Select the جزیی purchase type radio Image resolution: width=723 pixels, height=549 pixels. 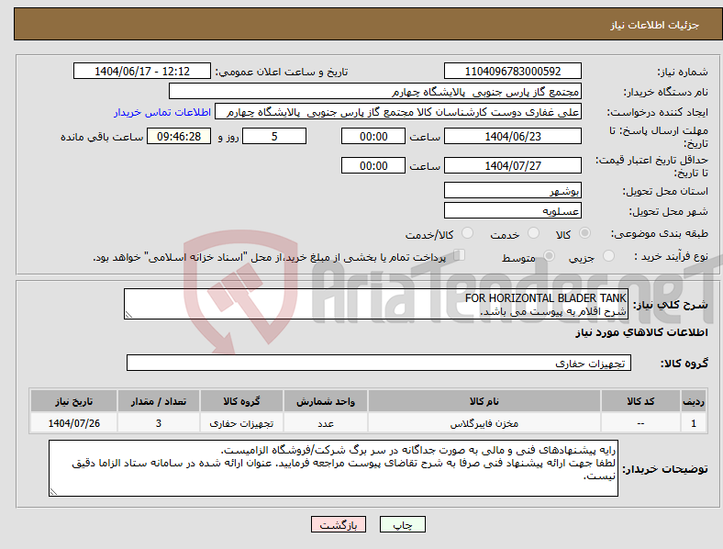pyautogui.click(x=608, y=256)
